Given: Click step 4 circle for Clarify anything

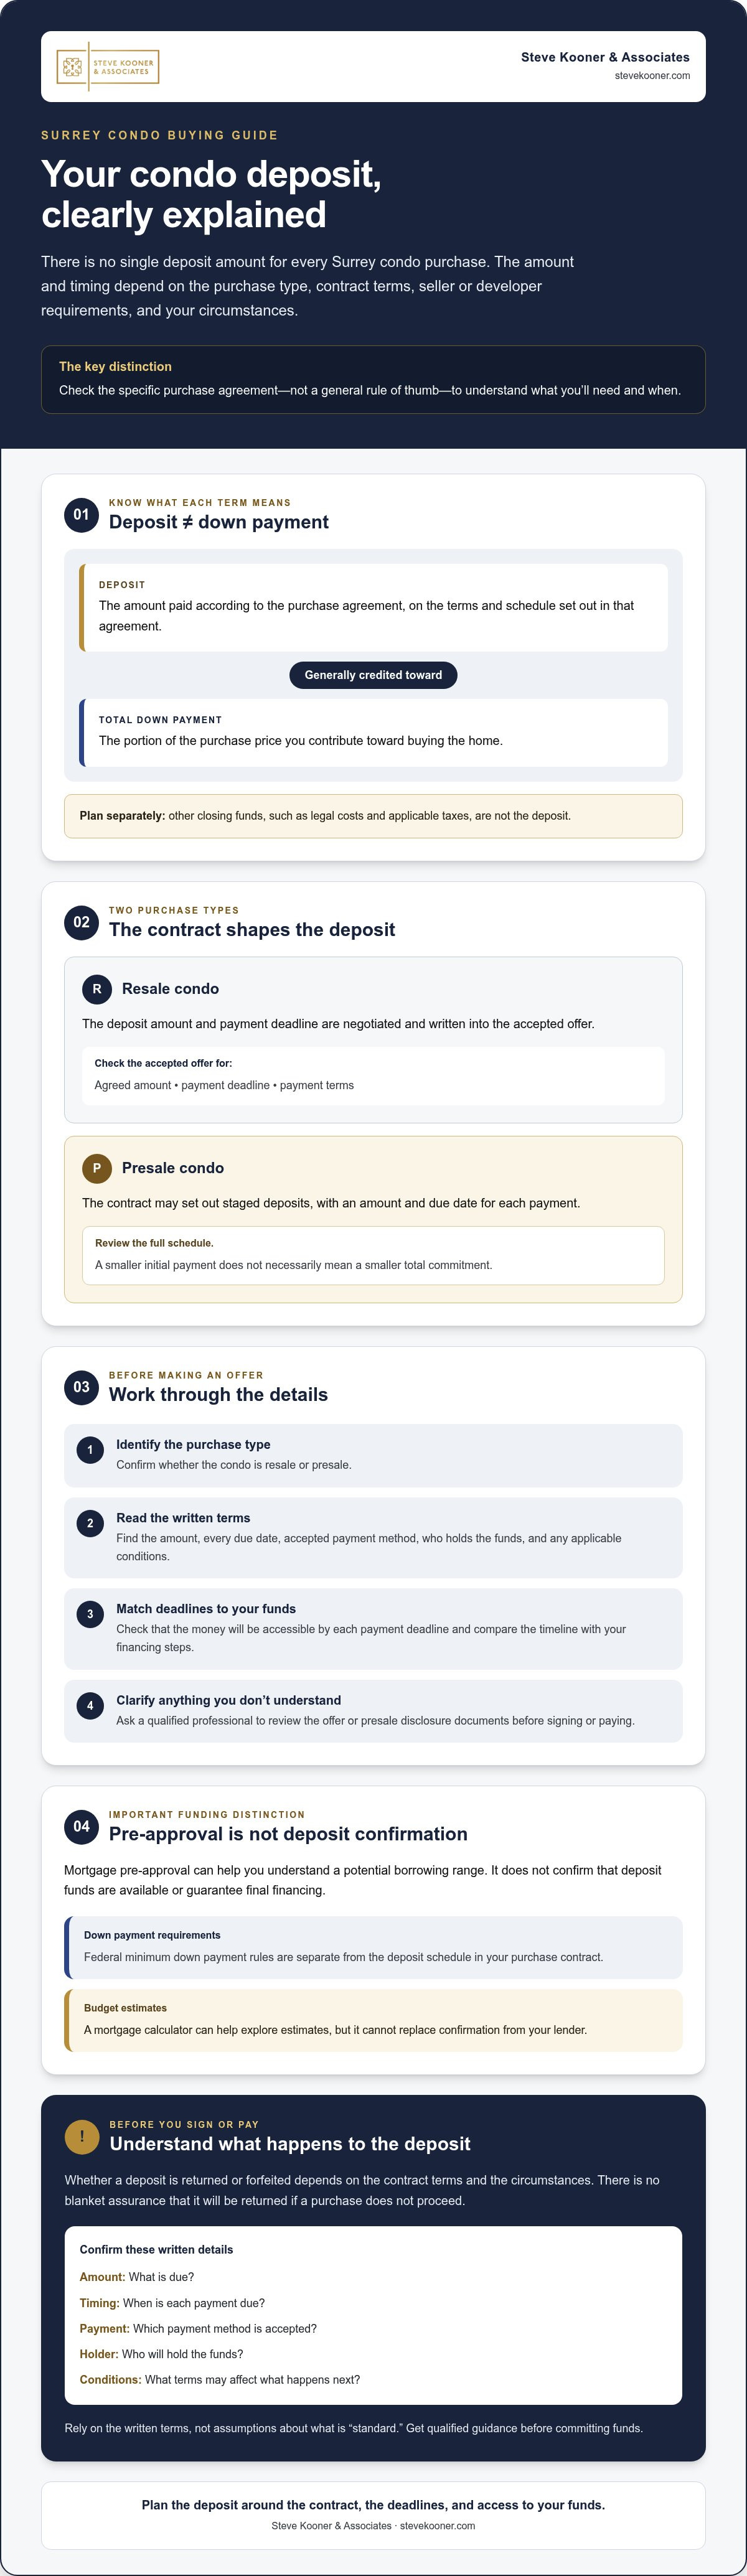Looking at the screenshot, I should (90, 1706).
